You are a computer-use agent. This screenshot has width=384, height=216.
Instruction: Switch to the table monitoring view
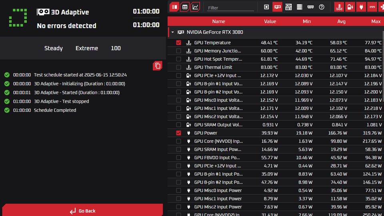pos(174,7)
